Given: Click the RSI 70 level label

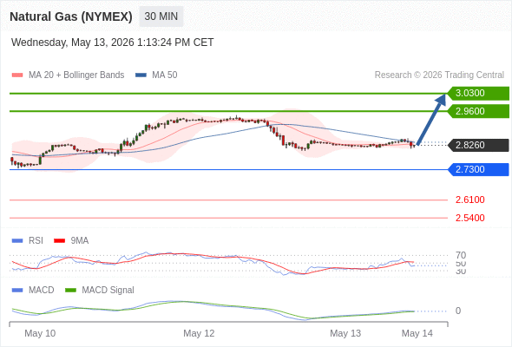Looking at the screenshot, I should click(461, 255).
